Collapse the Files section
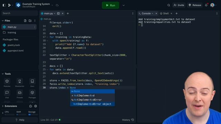Viewport: 221px width, 124px height. tap(3, 21)
